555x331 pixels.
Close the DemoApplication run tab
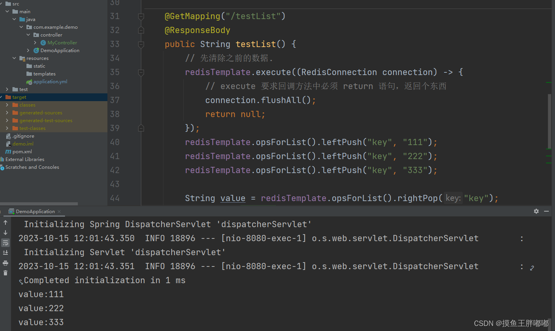[x=59, y=212]
